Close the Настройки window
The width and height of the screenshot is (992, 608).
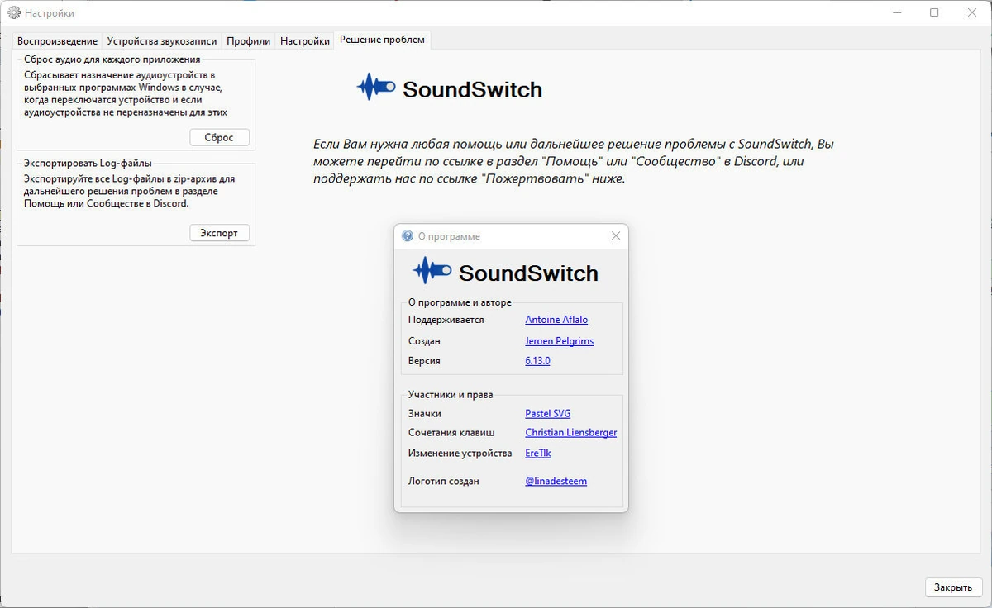[972, 12]
